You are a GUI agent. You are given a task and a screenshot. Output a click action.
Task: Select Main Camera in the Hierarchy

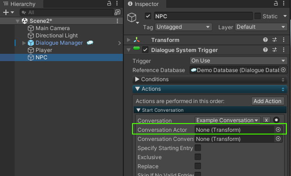pos(53,28)
